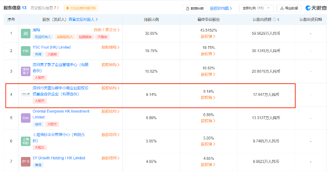Click the orange change notification bell button
328x172 pixels.
[81, 8]
